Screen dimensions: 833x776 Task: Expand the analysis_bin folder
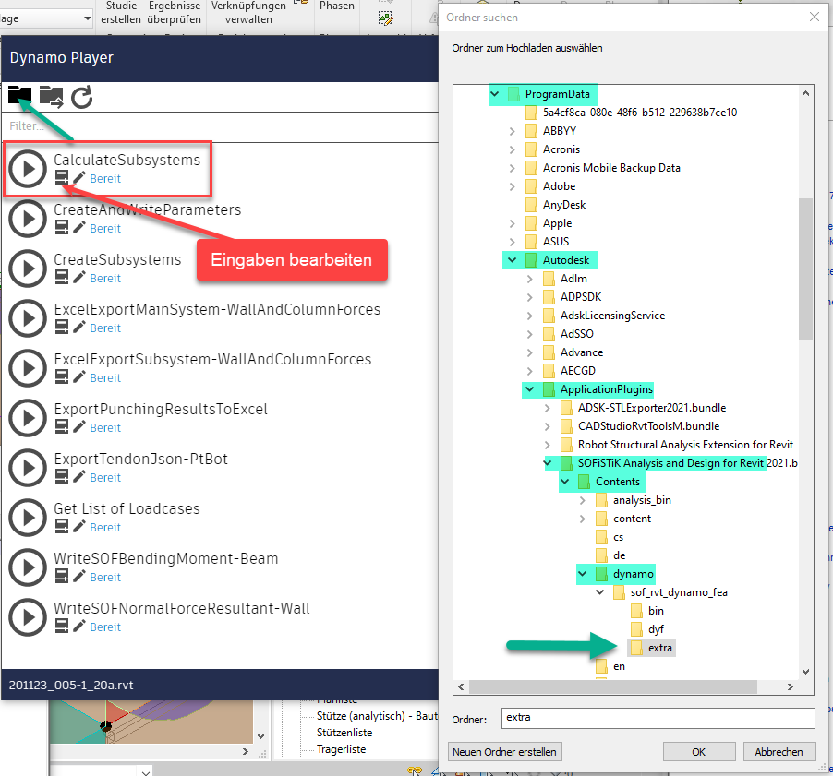(x=582, y=500)
